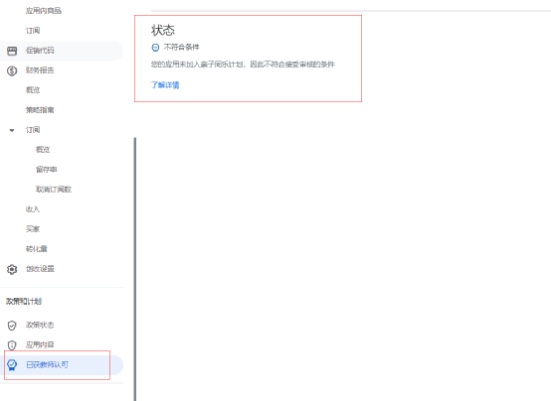Open the 买家 page

33,229
